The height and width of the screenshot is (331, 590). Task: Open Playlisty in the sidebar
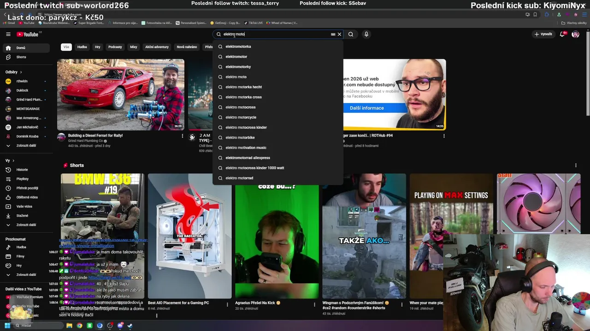(x=27, y=179)
